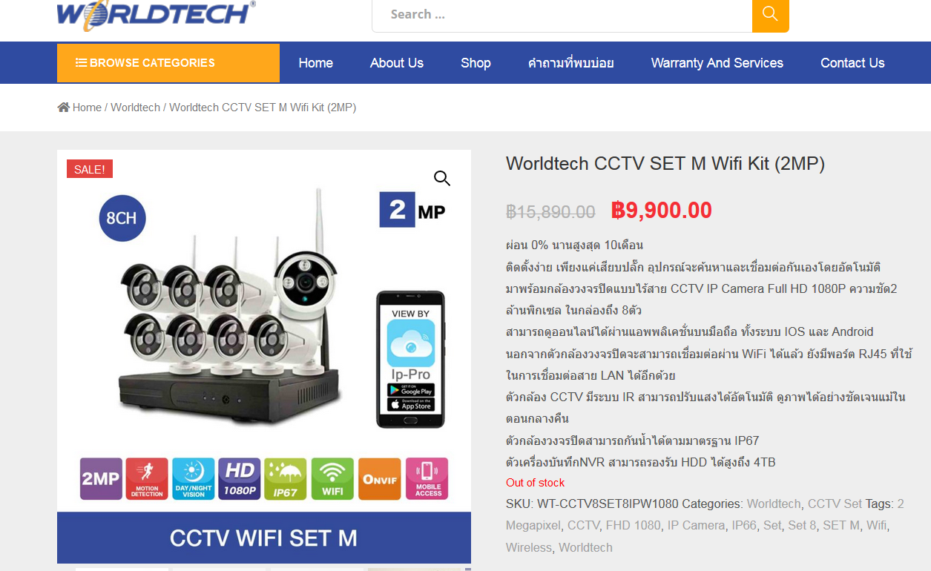The width and height of the screenshot is (931, 571).
Task: Click the home icon in breadcrumb
Action: point(64,108)
